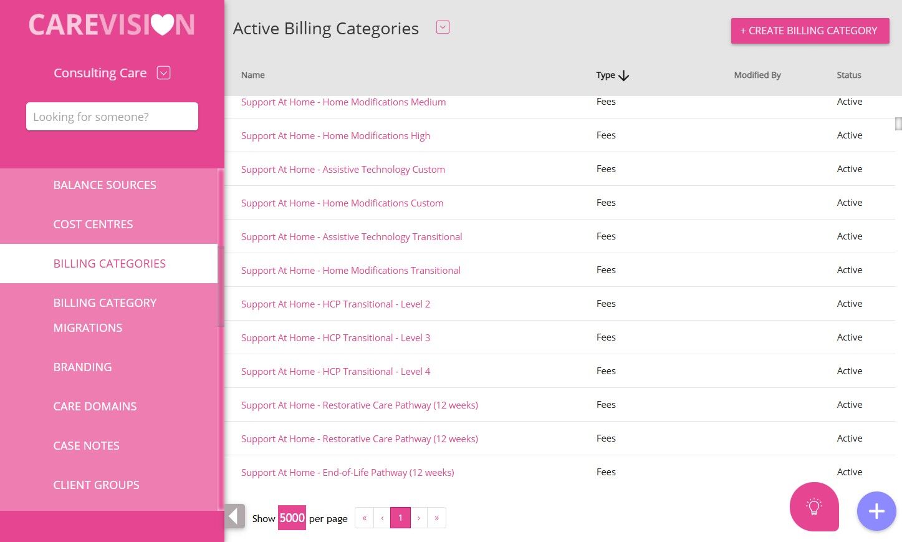Click Create Billing Category button

point(810,31)
